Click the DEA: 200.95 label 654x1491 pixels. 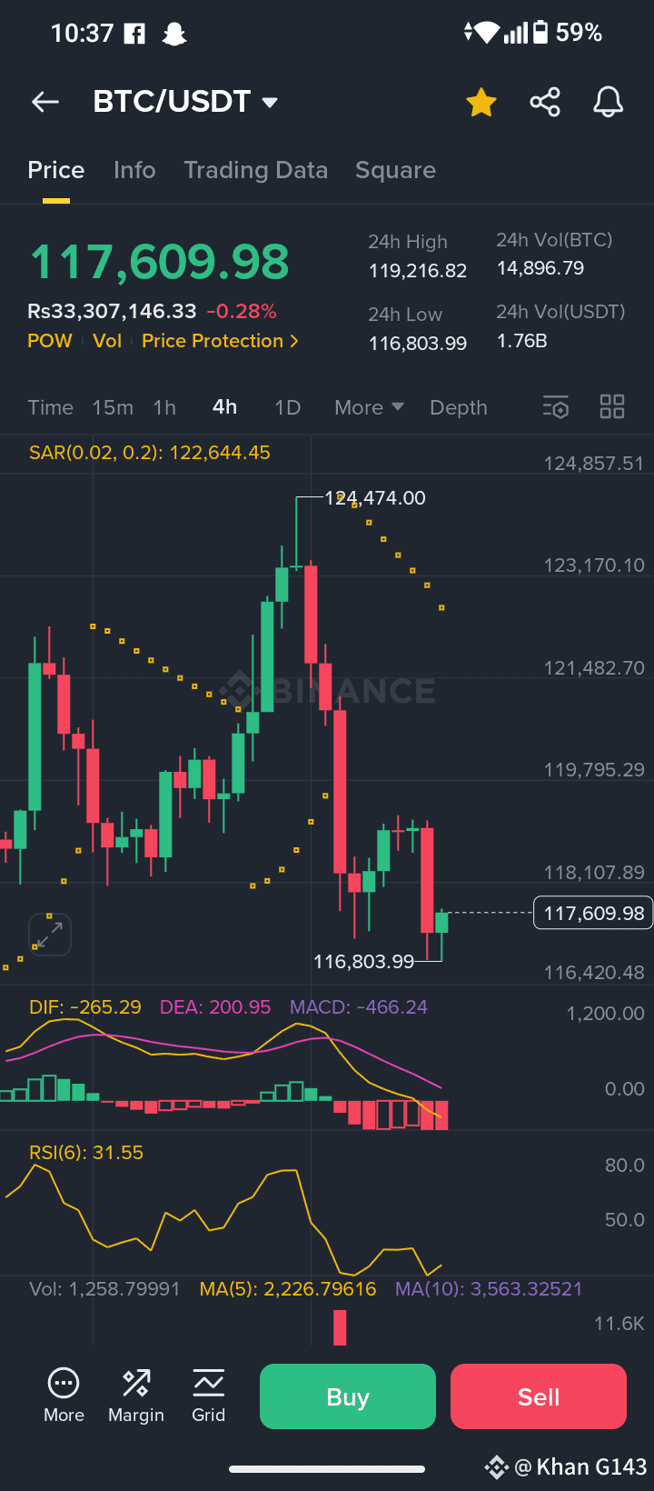point(215,1006)
